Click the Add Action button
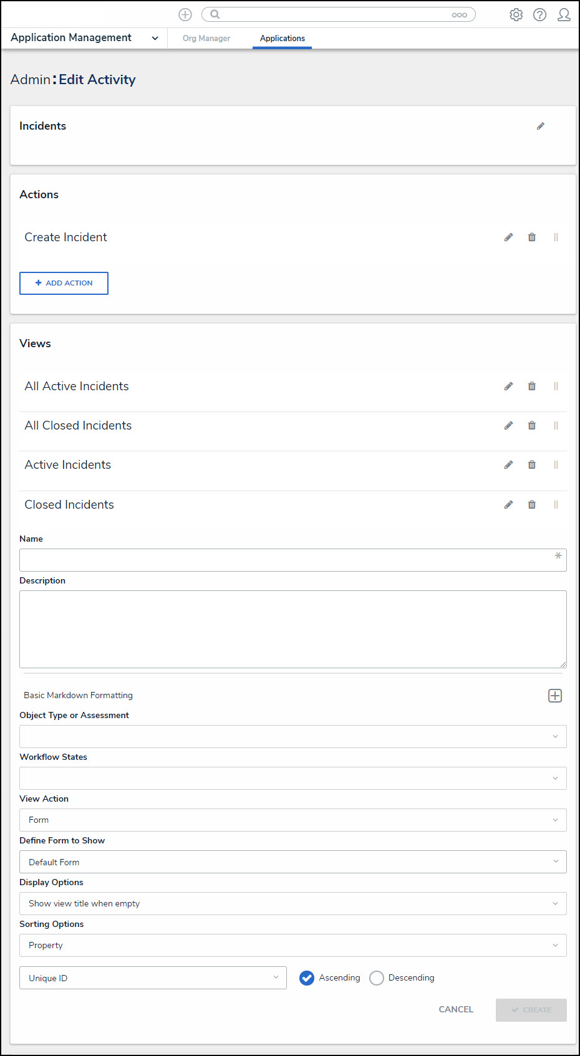This screenshot has width=580, height=1056. pos(64,283)
